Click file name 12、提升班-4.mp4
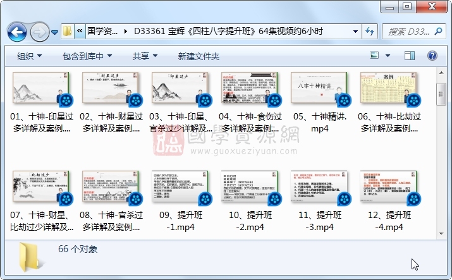452x280 pixels. (x=389, y=221)
